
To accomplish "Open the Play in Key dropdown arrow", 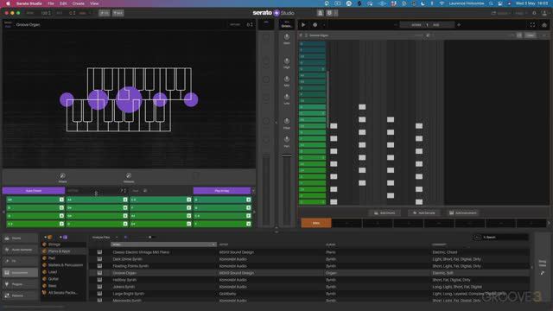I will pyautogui.click(x=253, y=191).
